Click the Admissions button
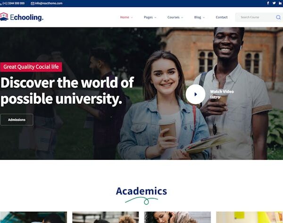 click(x=17, y=120)
